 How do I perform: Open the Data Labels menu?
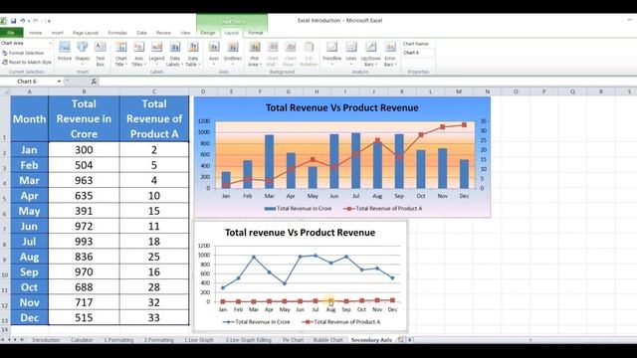174,53
